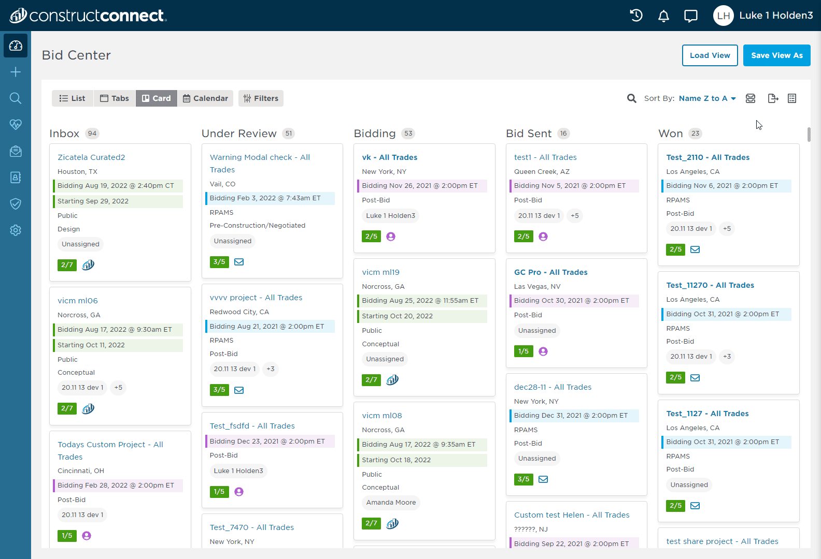The image size is (821, 559).
Task: Open Zicatela Curated2 project link
Action: [91, 157]
